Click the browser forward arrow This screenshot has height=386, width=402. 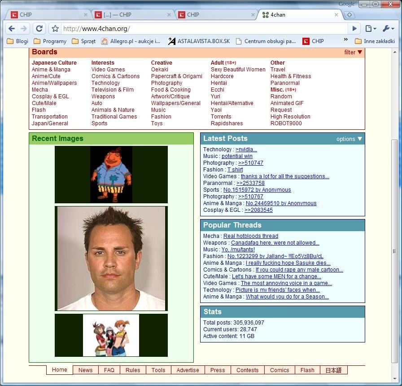click(23, 28)
